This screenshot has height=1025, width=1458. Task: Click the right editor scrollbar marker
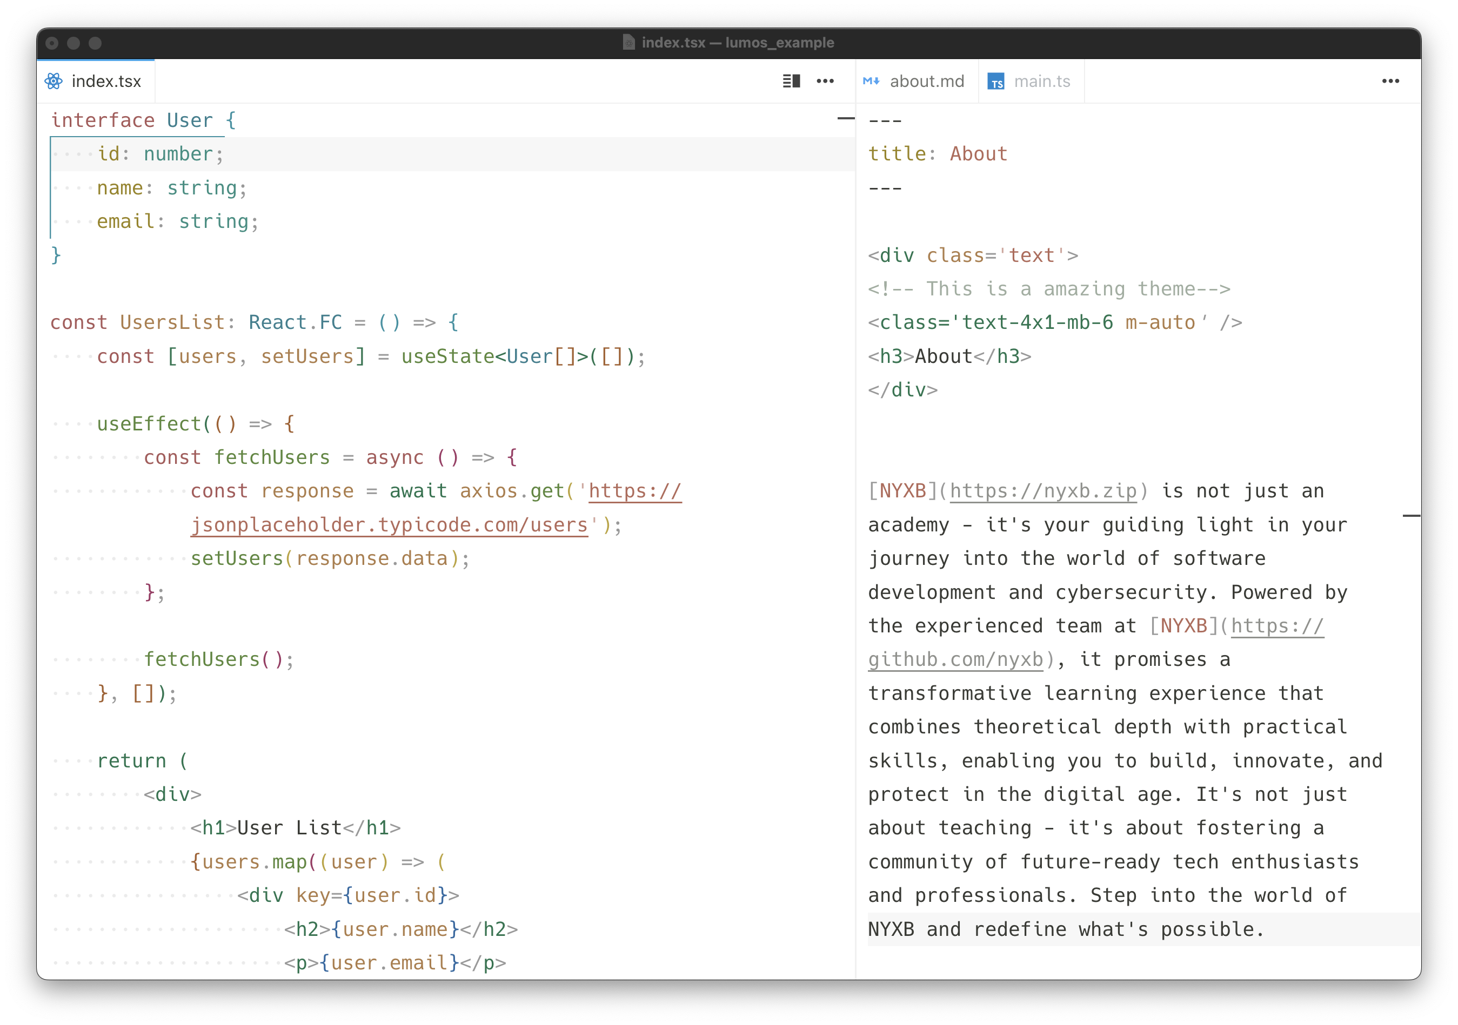[1410, 516]
